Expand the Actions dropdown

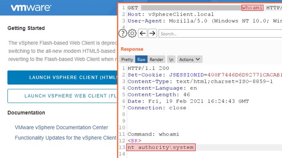pos(190,60)
